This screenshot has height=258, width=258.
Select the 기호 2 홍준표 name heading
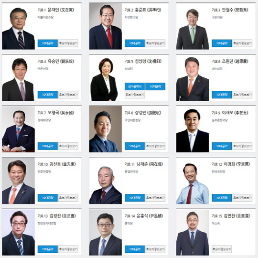click(x=143, y=10)
